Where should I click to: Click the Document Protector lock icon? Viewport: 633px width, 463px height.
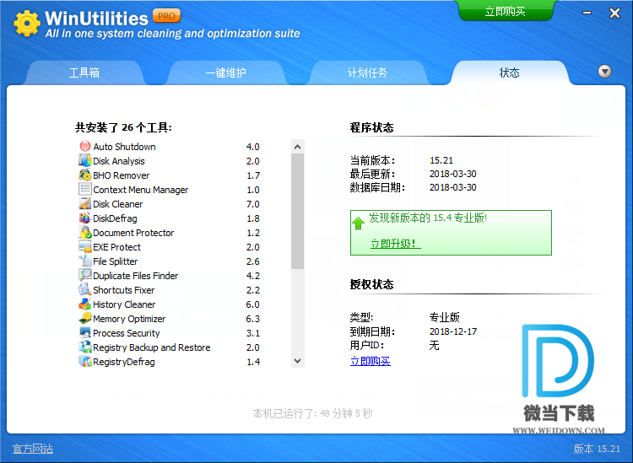tap(84, 232)
